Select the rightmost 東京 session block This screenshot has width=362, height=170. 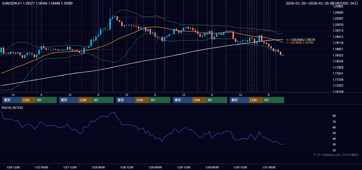239,100
